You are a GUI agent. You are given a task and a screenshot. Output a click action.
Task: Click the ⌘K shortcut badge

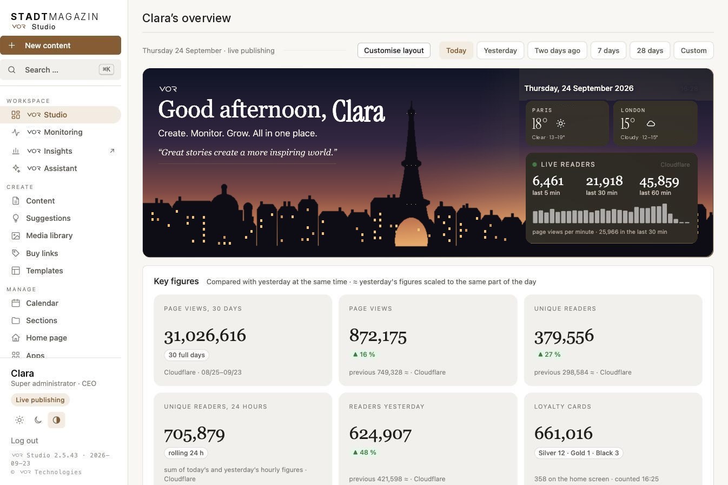point(107,69)
